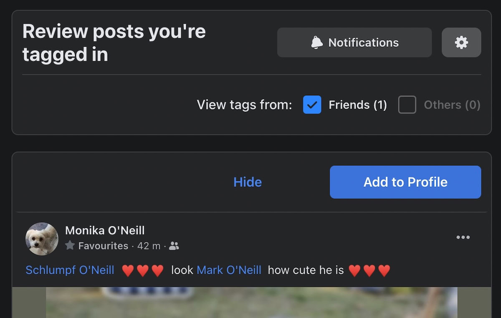Click the Others (0) label
Image resolution: width=501 pixels, height=318 pixels.
click(452, 104)
